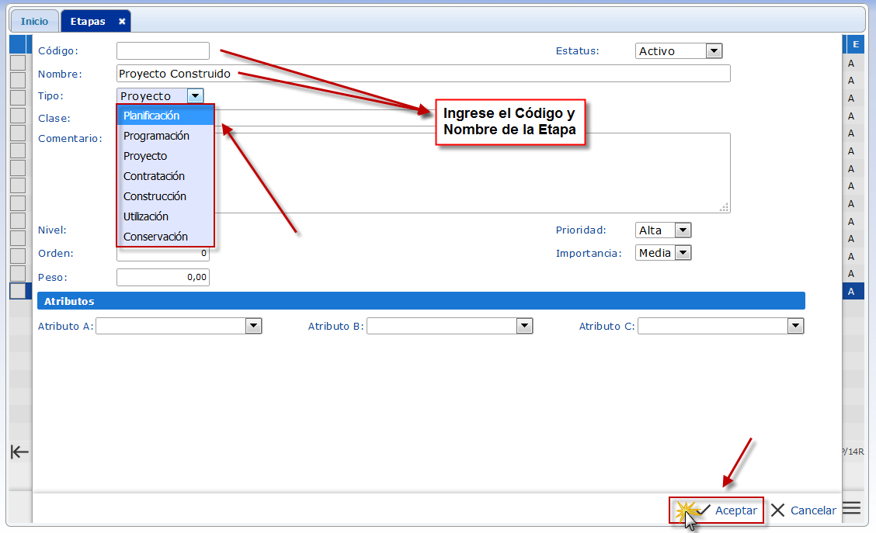
Task: Expand the Atributo C combo box
Action: (795, 327)
